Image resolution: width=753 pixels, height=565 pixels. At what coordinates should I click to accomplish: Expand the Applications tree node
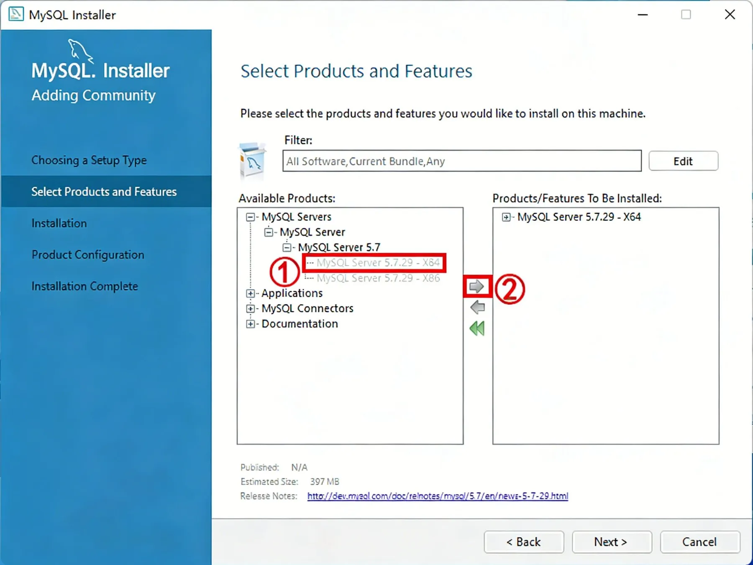pos(250,293)
